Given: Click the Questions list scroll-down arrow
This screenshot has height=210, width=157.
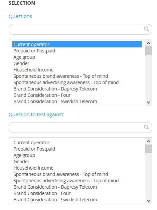Looking at the screenshot, I should point(148,102).
